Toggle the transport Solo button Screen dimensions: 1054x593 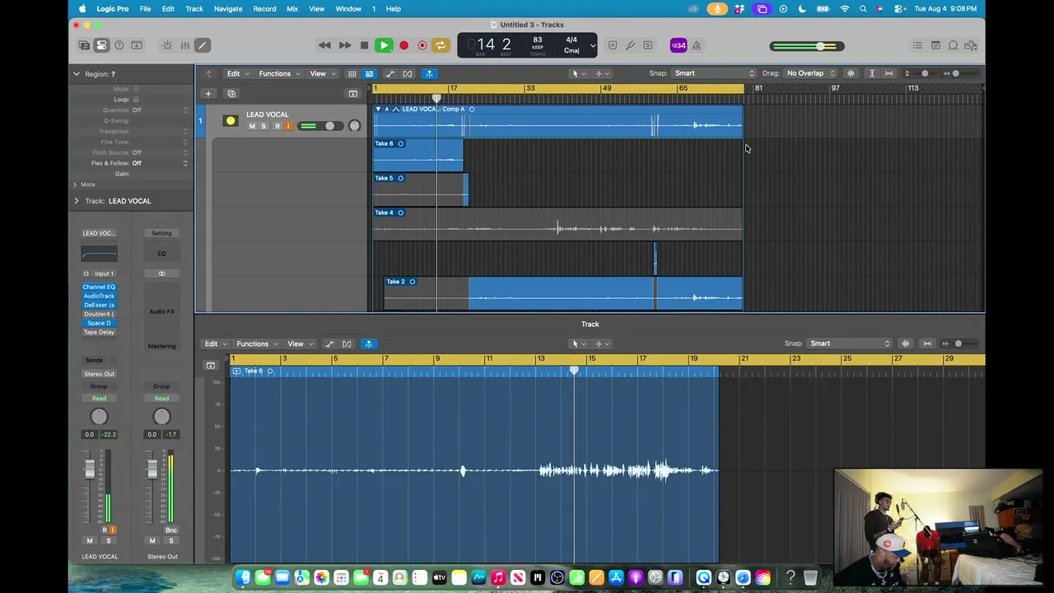648,45
